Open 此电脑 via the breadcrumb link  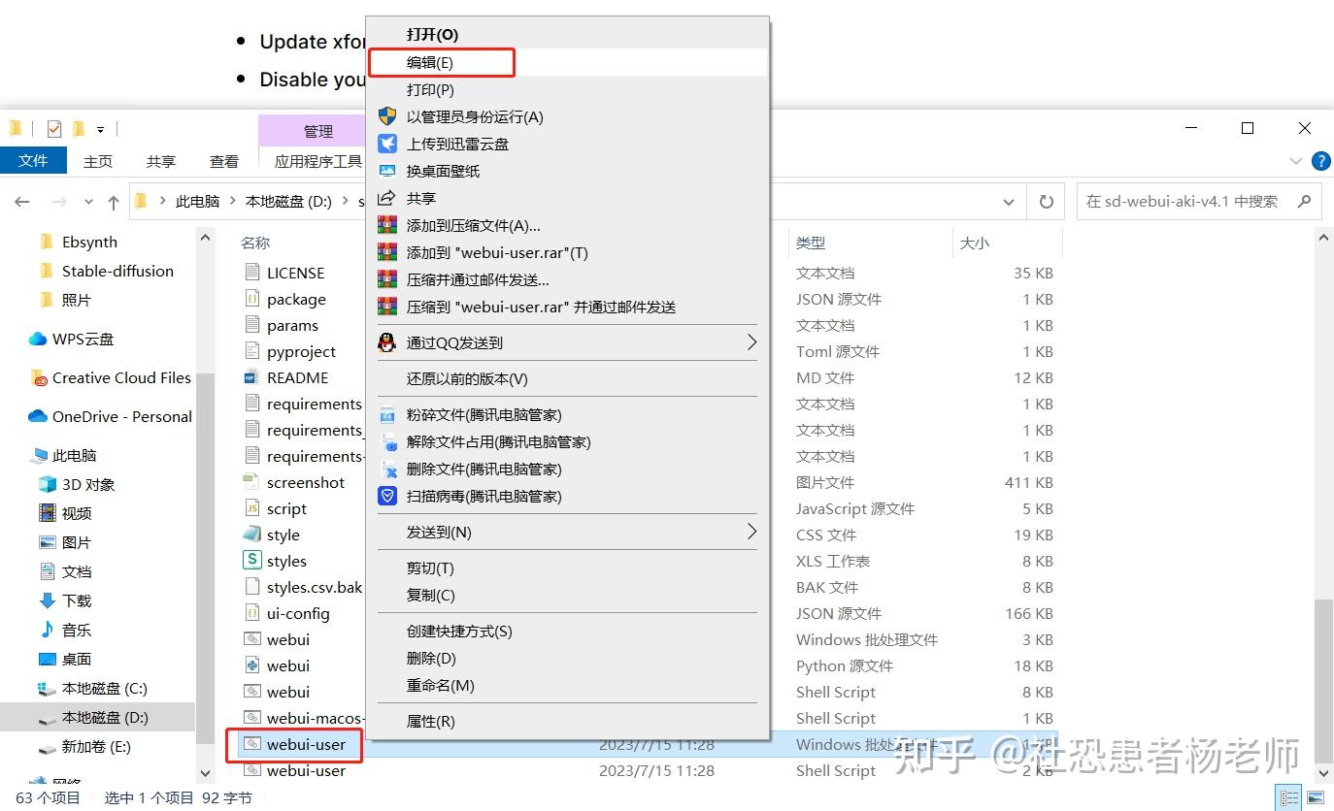pos(197,201)
